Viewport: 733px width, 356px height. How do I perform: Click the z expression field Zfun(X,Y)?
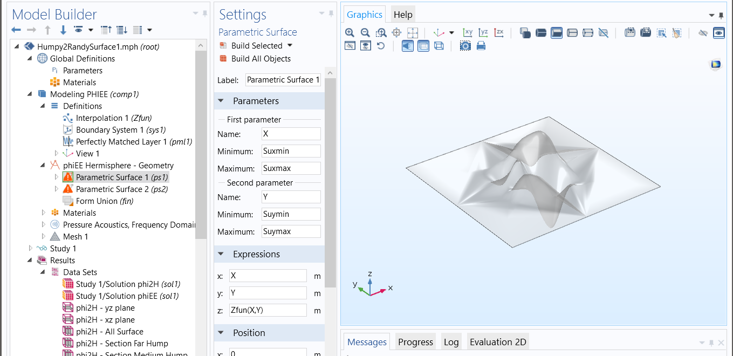point(268,310)
